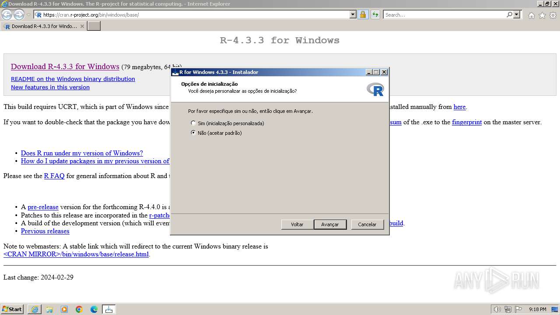
Task: Click the pre-release link
Action: coord(43,207)
